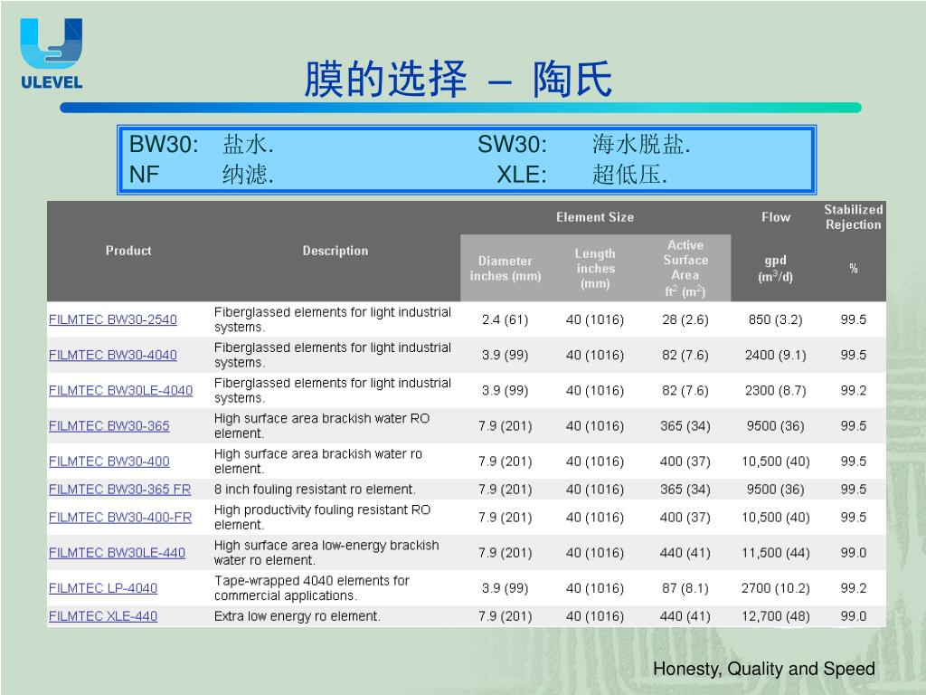Viewport: 926px width, 695px height.
Task: Click rejection 99.0 in BW30LE-440 row
Action: click(854, 553)
